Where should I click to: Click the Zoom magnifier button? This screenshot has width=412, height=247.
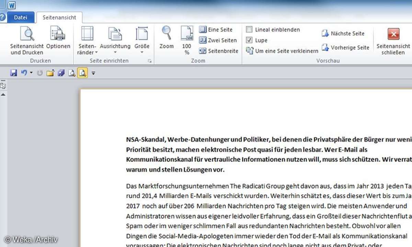pyautogui.click(x=167, y=38)
